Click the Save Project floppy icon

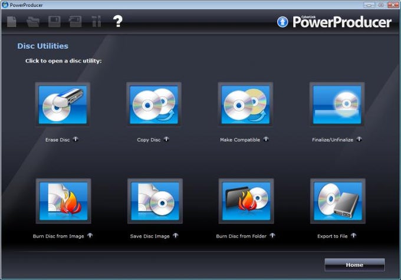coord(54,21)
